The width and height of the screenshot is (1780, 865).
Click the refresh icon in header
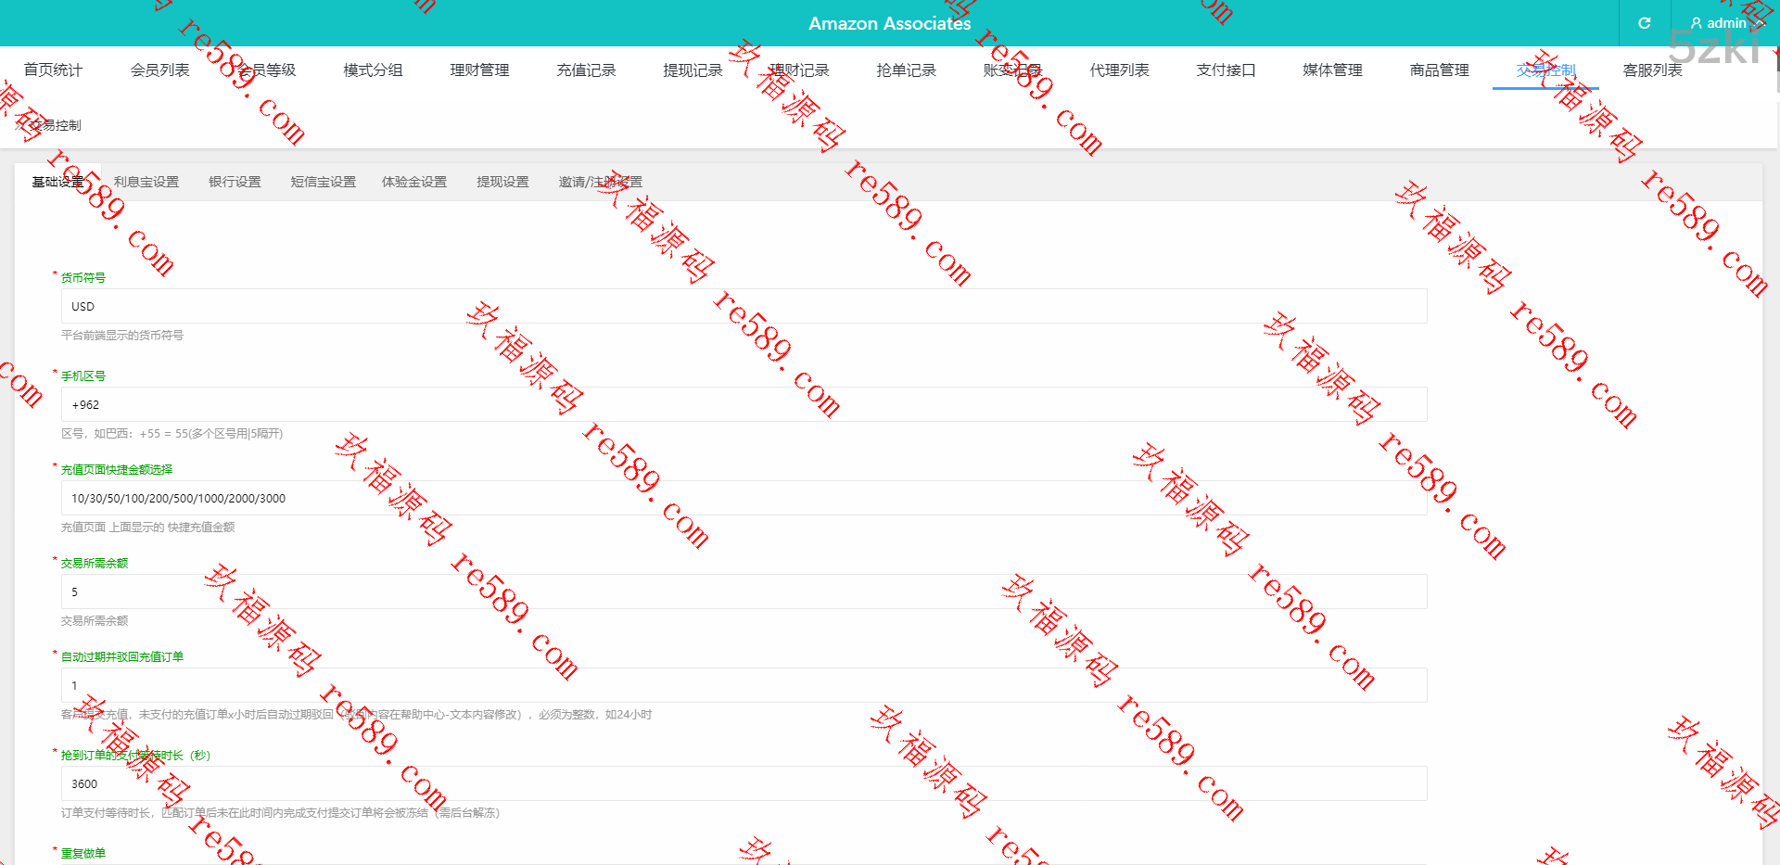(x=1644, y=23)
